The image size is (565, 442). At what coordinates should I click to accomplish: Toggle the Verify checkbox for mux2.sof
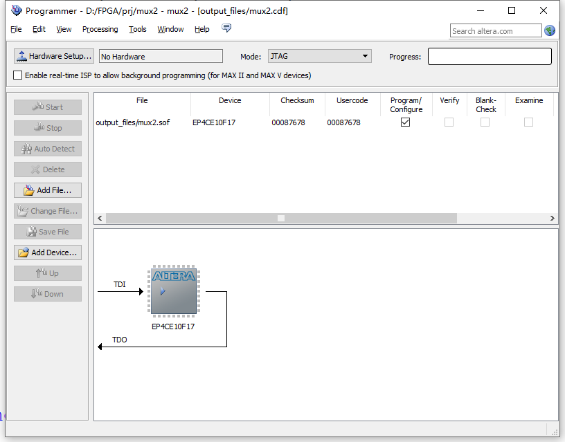click(449, 122)
